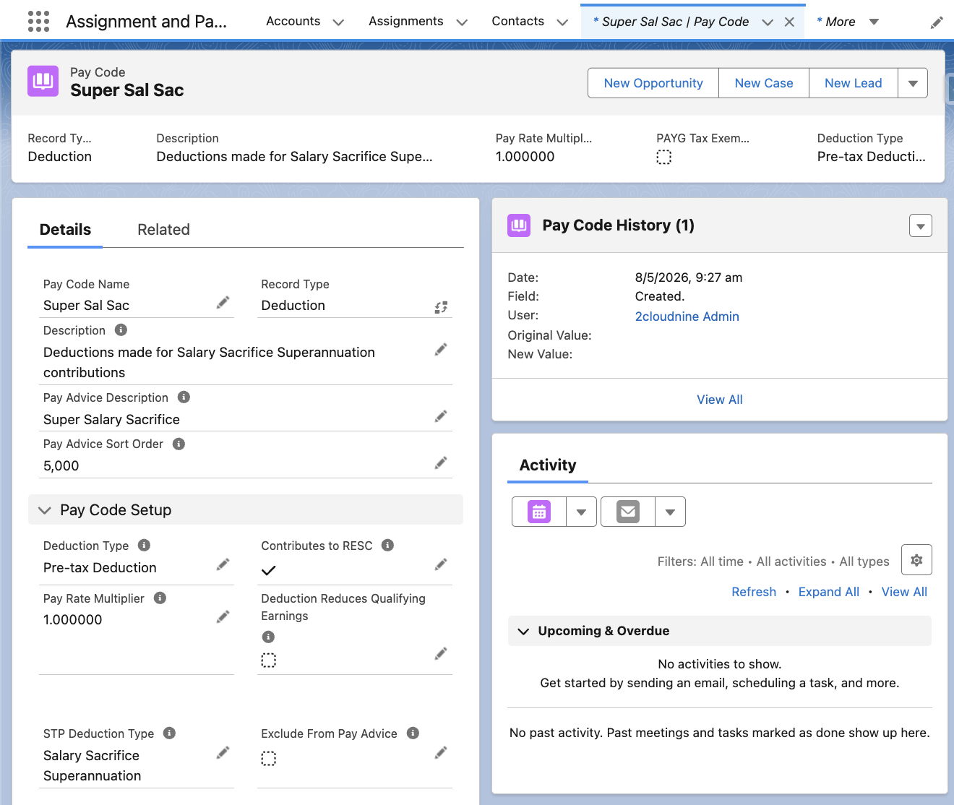Screen dimensions: 954x805
Task: Select the Activity tab
Action: tap(548, 465)
